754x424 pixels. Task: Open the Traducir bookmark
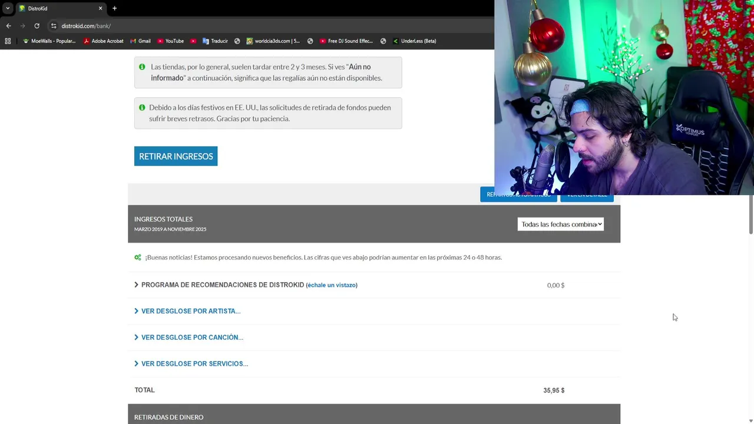[x=215, y=41]
